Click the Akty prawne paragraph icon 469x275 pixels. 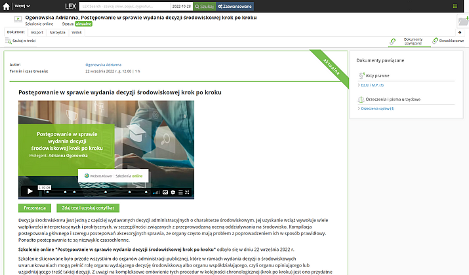click(x=361, y=75)
